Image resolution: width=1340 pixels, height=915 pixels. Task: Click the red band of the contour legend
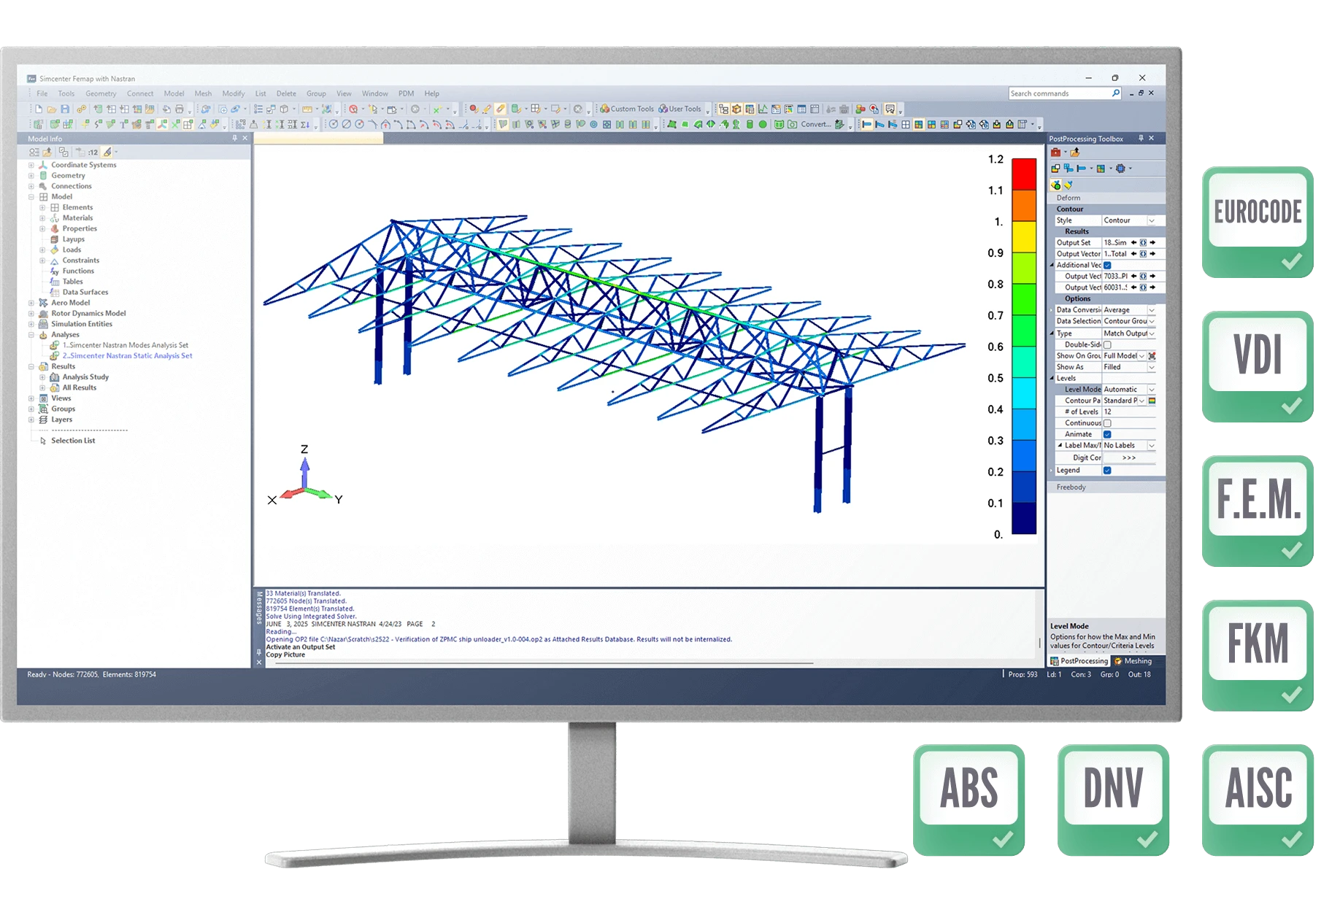coord(1024,174)
